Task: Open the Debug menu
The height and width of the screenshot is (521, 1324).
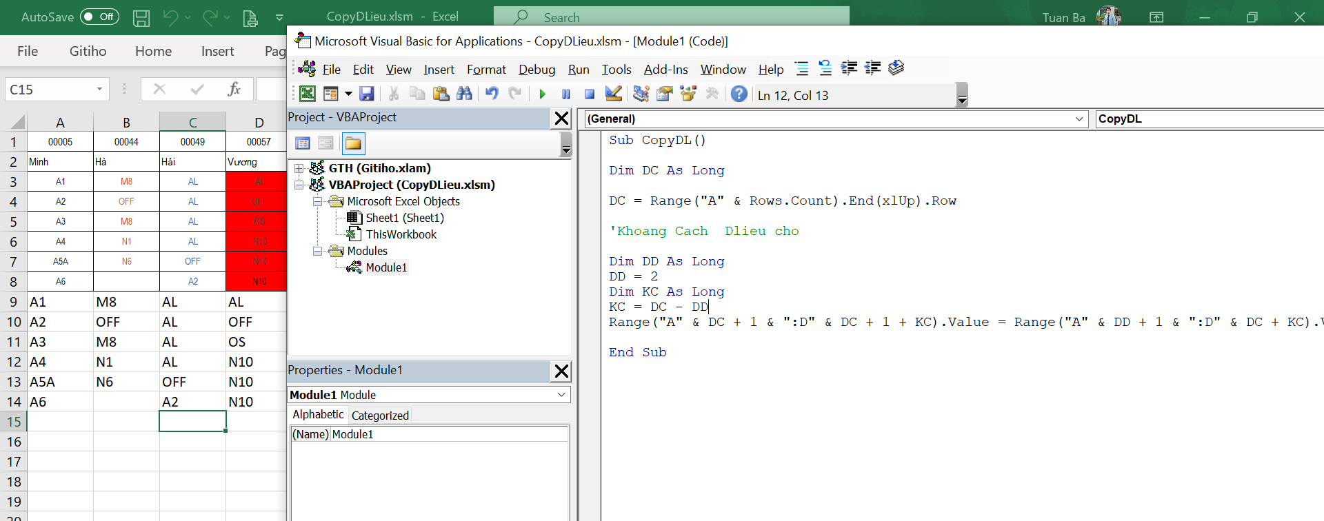Action: coord(536,70)
